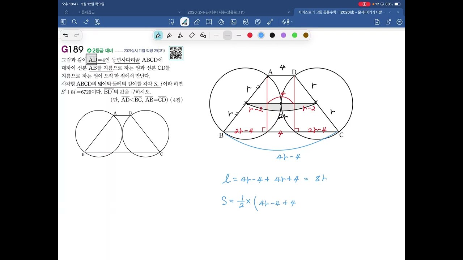Switch to 2026 (2-1-a)[대수] 지수-상용로그 tab

[216, 12]
